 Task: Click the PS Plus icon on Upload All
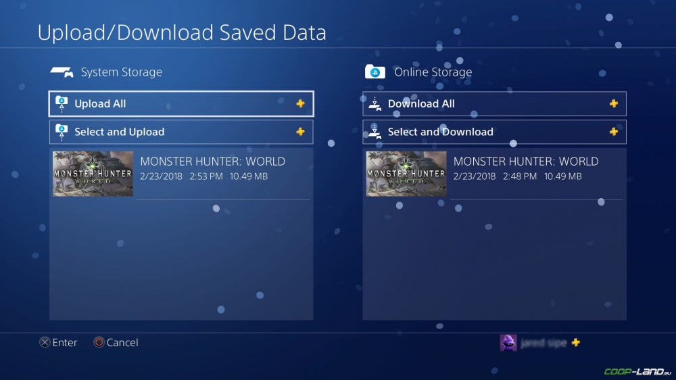coord(301,103)
